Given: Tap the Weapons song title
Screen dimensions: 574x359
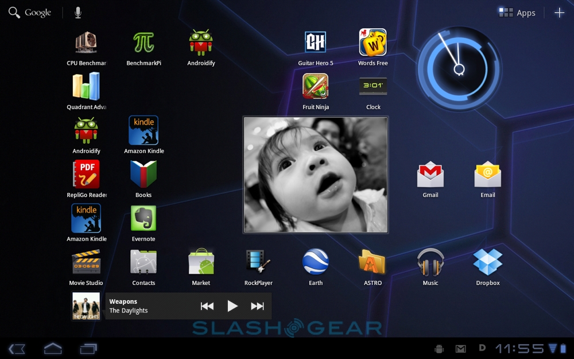Looking at the screenshot, I should 123,302.
